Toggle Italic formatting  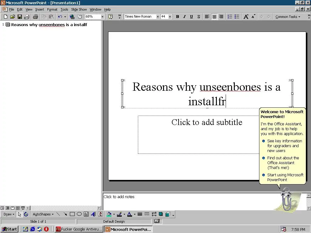pyautogui.click(x=184, y=17)
